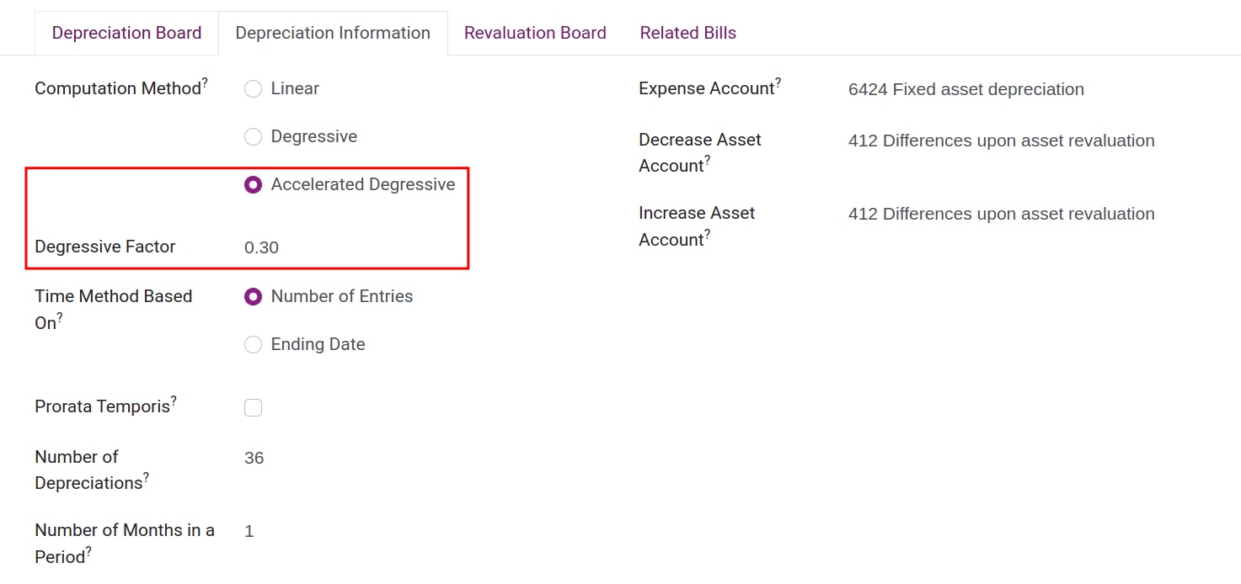The image size is (1241, 584).
Task: Select Number of Entries time method
Action: pos(253,296)
